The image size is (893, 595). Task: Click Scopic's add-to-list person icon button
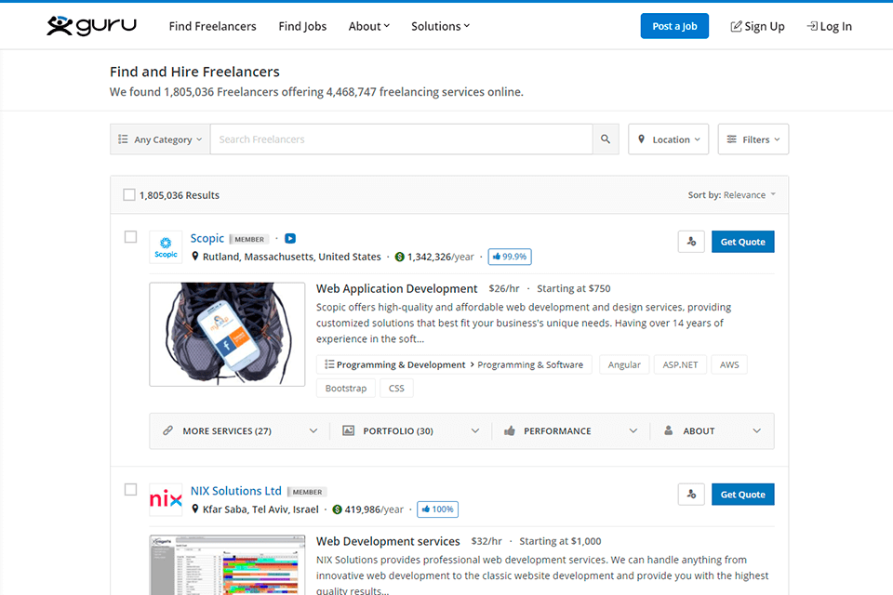coord(691,242)
